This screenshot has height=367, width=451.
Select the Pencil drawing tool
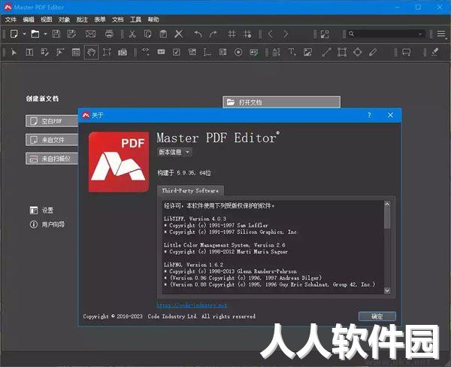tap(373, 53)
